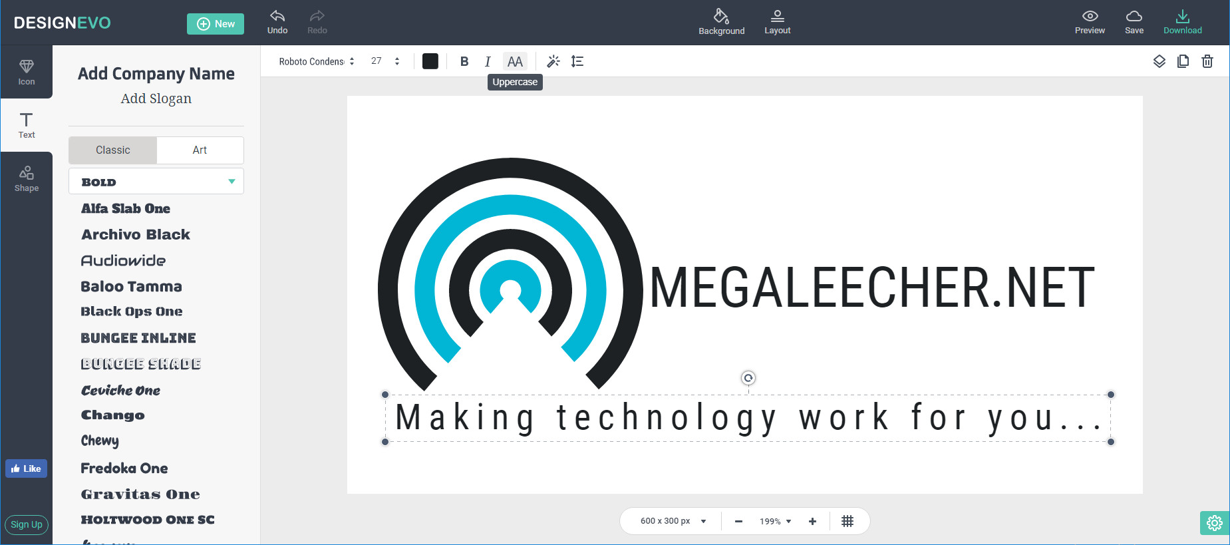Open the black text color swatch

[x=430, y=61]
